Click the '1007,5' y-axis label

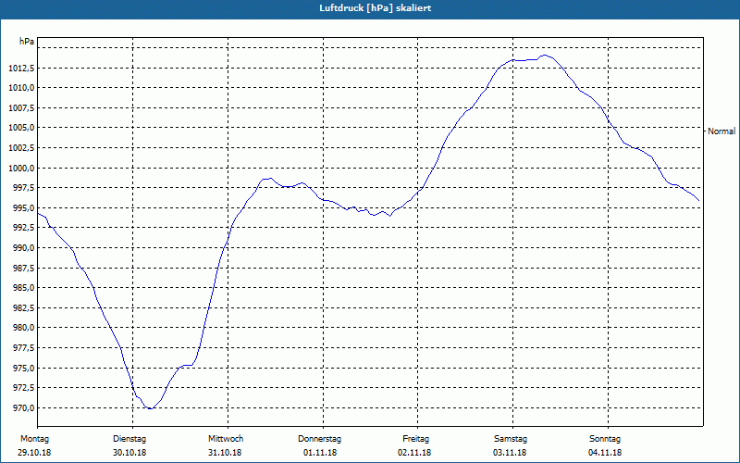(x=21, y=108)
